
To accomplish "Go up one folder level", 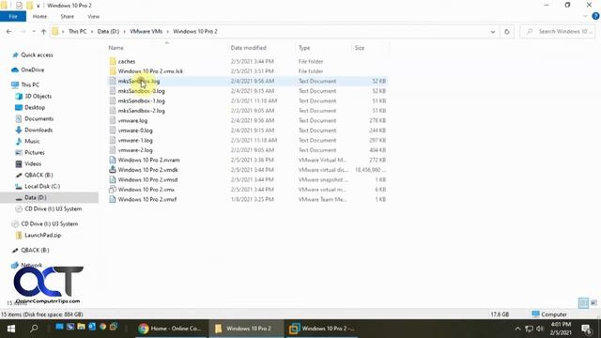I will tap(43, 31).
